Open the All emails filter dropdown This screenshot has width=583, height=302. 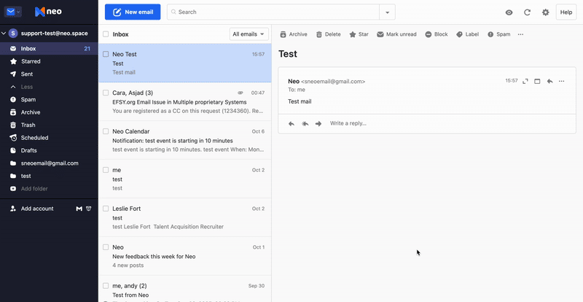point(249,34)
